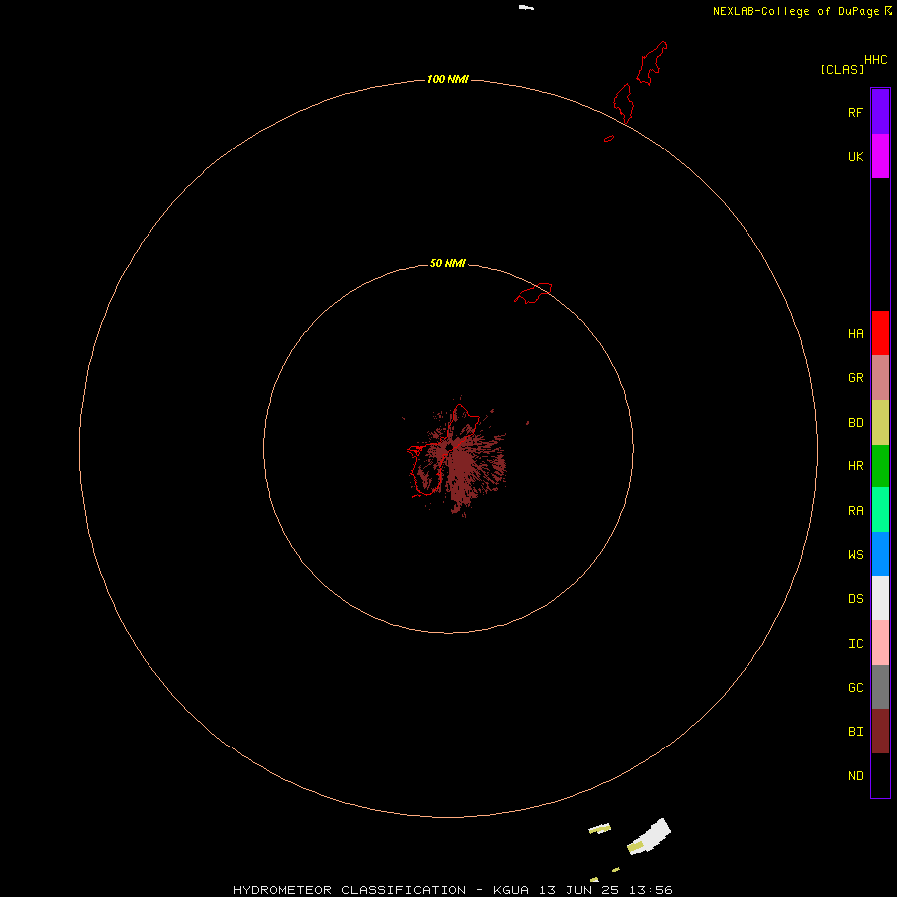This screenshot has width=897, height=897.
Task: Click the IC legend label
Action: 855,644
